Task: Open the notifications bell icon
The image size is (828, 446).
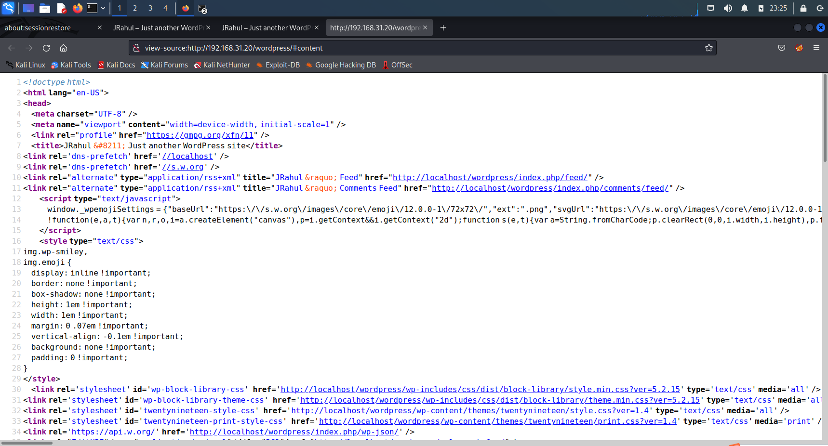Action: click(x=745, y=8)
